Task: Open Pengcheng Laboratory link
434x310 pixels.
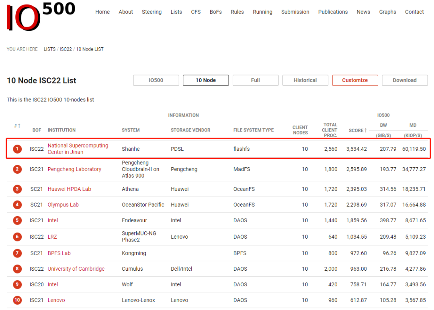Action: click(74, 169)
